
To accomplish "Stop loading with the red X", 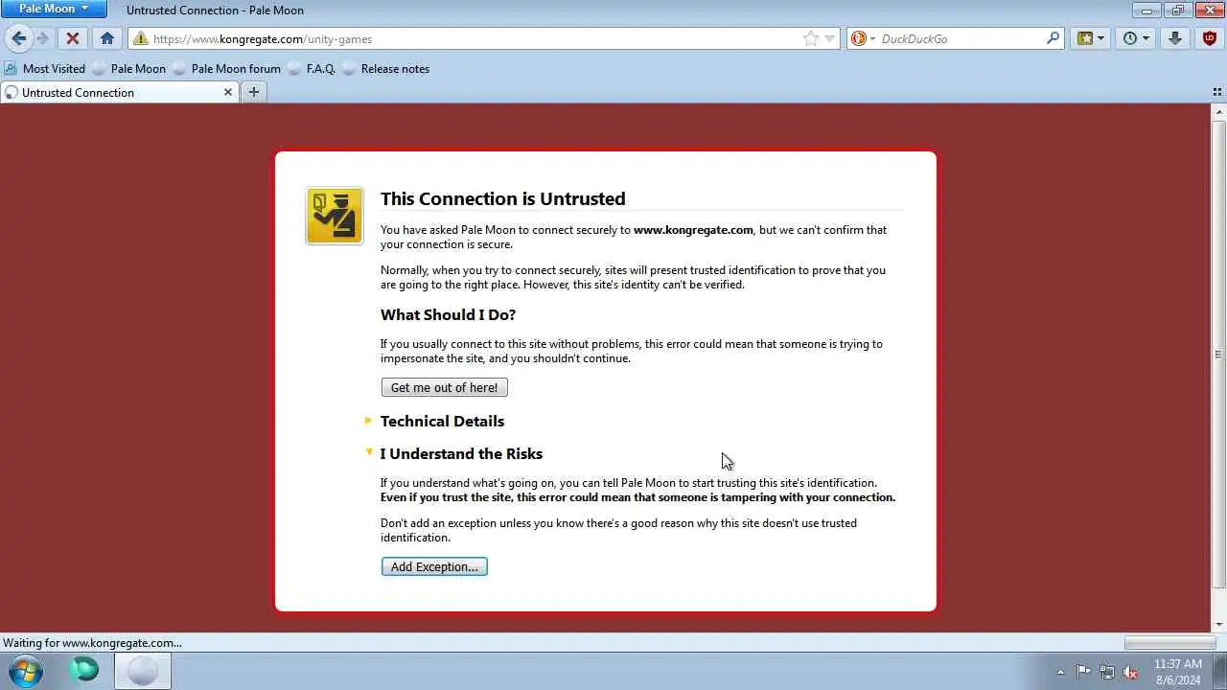I will coord(72,38).
